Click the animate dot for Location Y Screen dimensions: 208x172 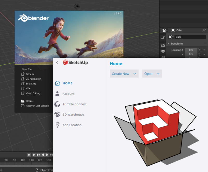click(x=204, y=54)
